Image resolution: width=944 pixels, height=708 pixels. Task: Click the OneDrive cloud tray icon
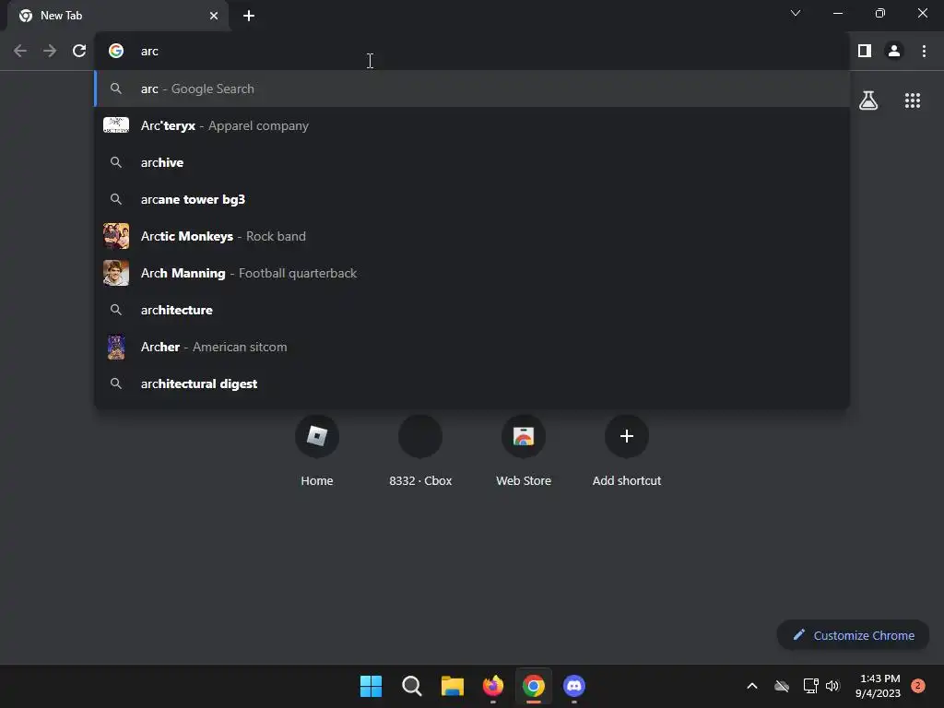pos(782,686)
